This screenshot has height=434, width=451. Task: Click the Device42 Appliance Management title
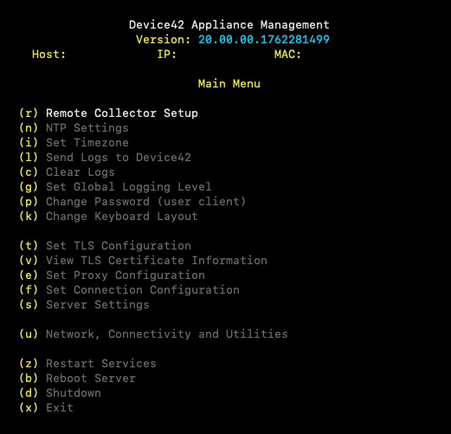point(229,25)
